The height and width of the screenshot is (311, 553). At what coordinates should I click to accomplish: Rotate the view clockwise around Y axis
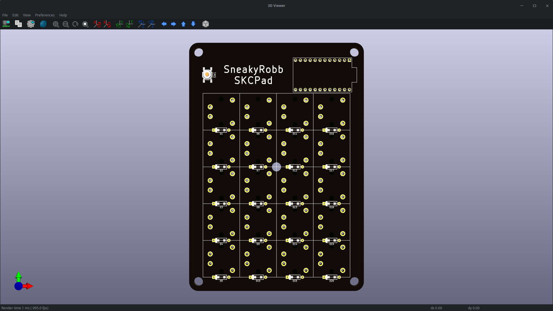tap(119, 24)
